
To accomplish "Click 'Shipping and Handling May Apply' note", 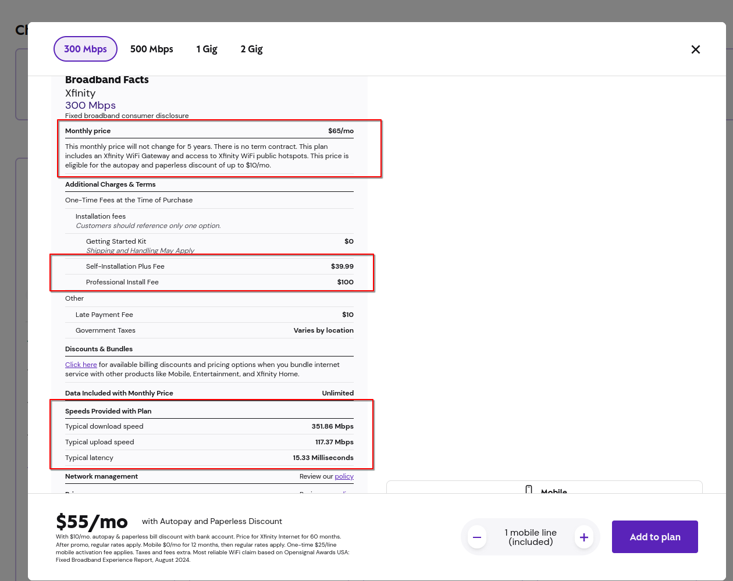I will click(x=140, y=251).
